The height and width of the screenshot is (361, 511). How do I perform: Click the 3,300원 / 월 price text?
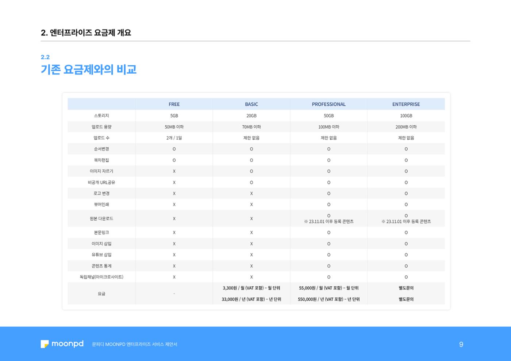(251, 288)
